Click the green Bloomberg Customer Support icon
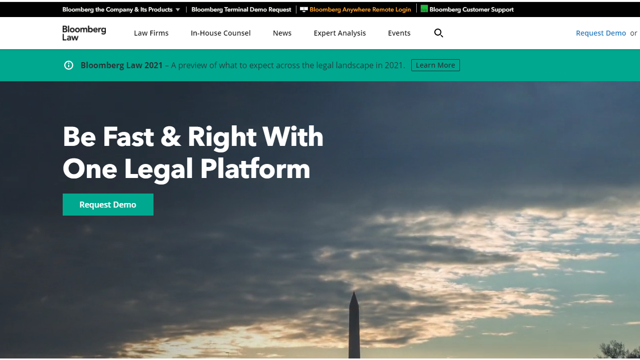 (x=424, y=9)
